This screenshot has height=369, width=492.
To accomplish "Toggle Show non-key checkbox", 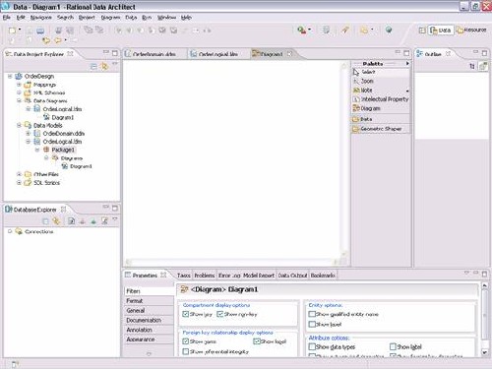I will 220,314.
